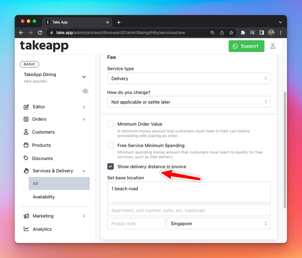Image resolution: width=302 pixels, height=258 pixels.
Task: Click the page vertical scrollbar
Action: click(285, 150)
